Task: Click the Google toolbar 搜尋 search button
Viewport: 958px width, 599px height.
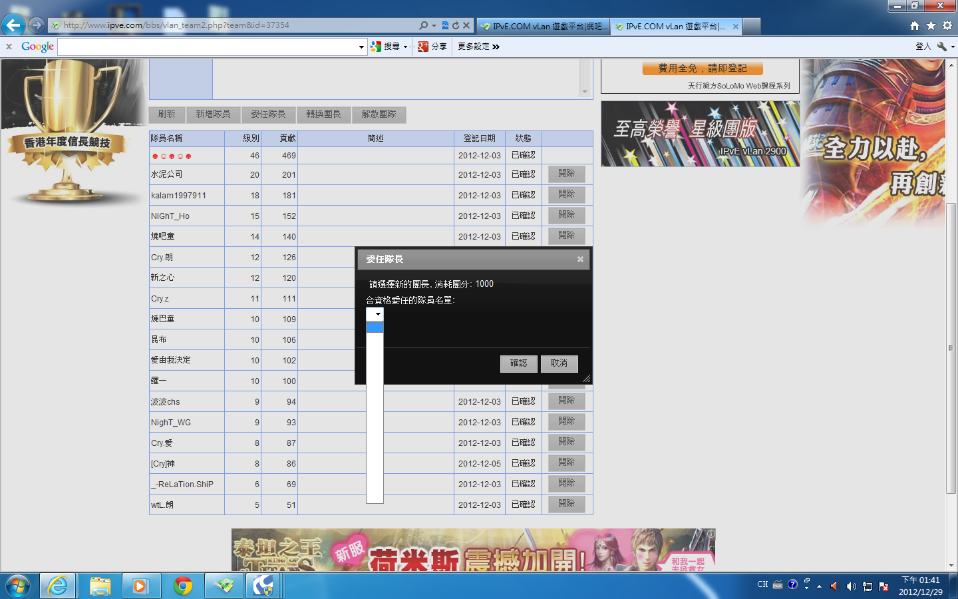Action: pyautogui.click(x=386, y=47)
